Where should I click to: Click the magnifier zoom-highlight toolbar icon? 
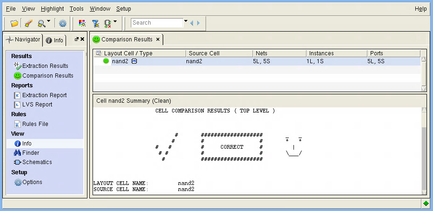click(x=41, y=23)
